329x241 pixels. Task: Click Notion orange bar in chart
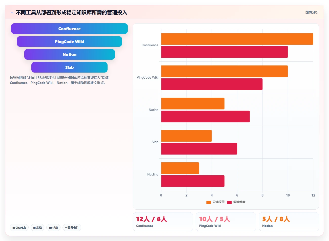click(x=193, y=103)
